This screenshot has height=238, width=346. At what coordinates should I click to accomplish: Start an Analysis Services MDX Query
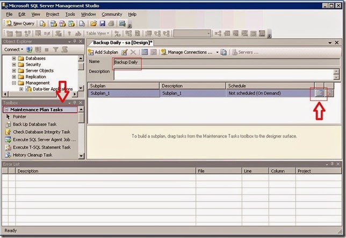coord(53,24)
